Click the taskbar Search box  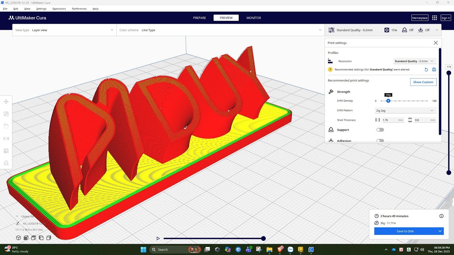(x=176, y=250)
